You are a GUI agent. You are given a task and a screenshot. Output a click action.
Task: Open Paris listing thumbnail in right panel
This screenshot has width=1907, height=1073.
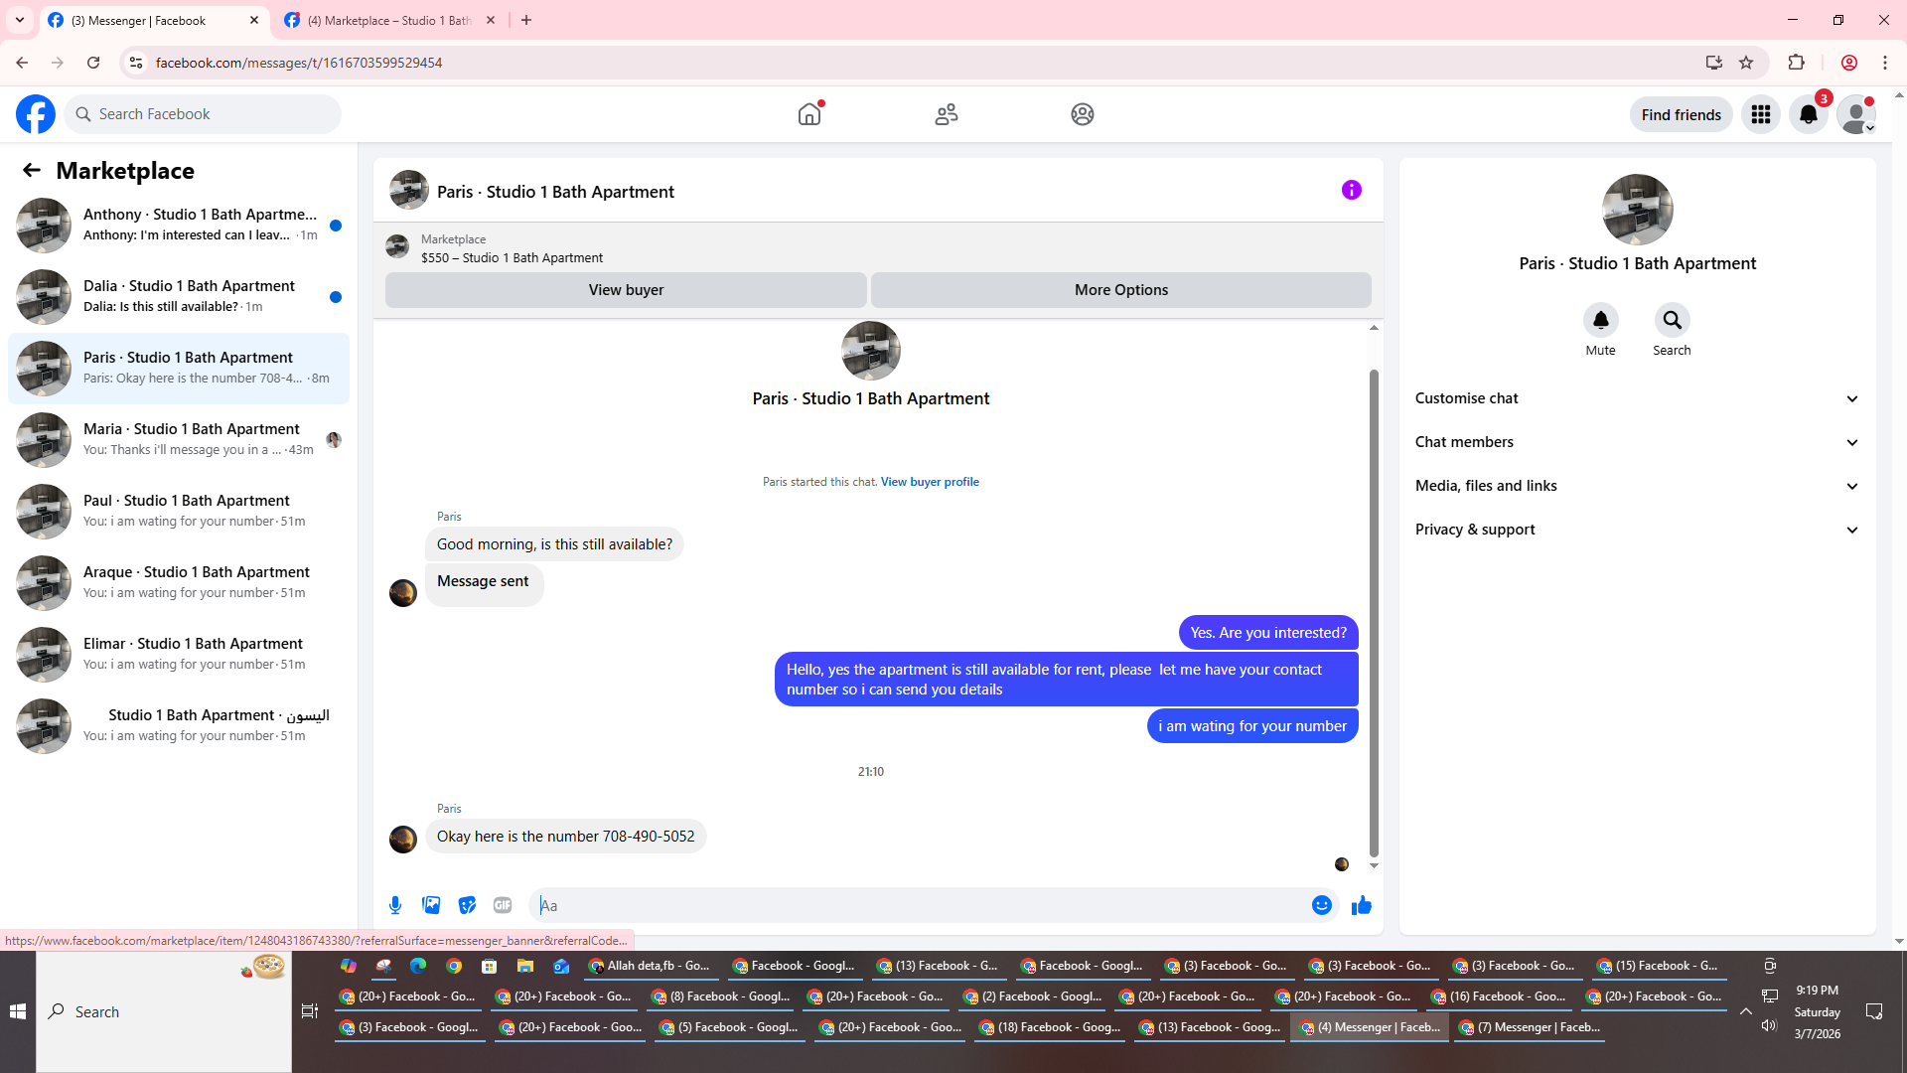(1638, 210)
